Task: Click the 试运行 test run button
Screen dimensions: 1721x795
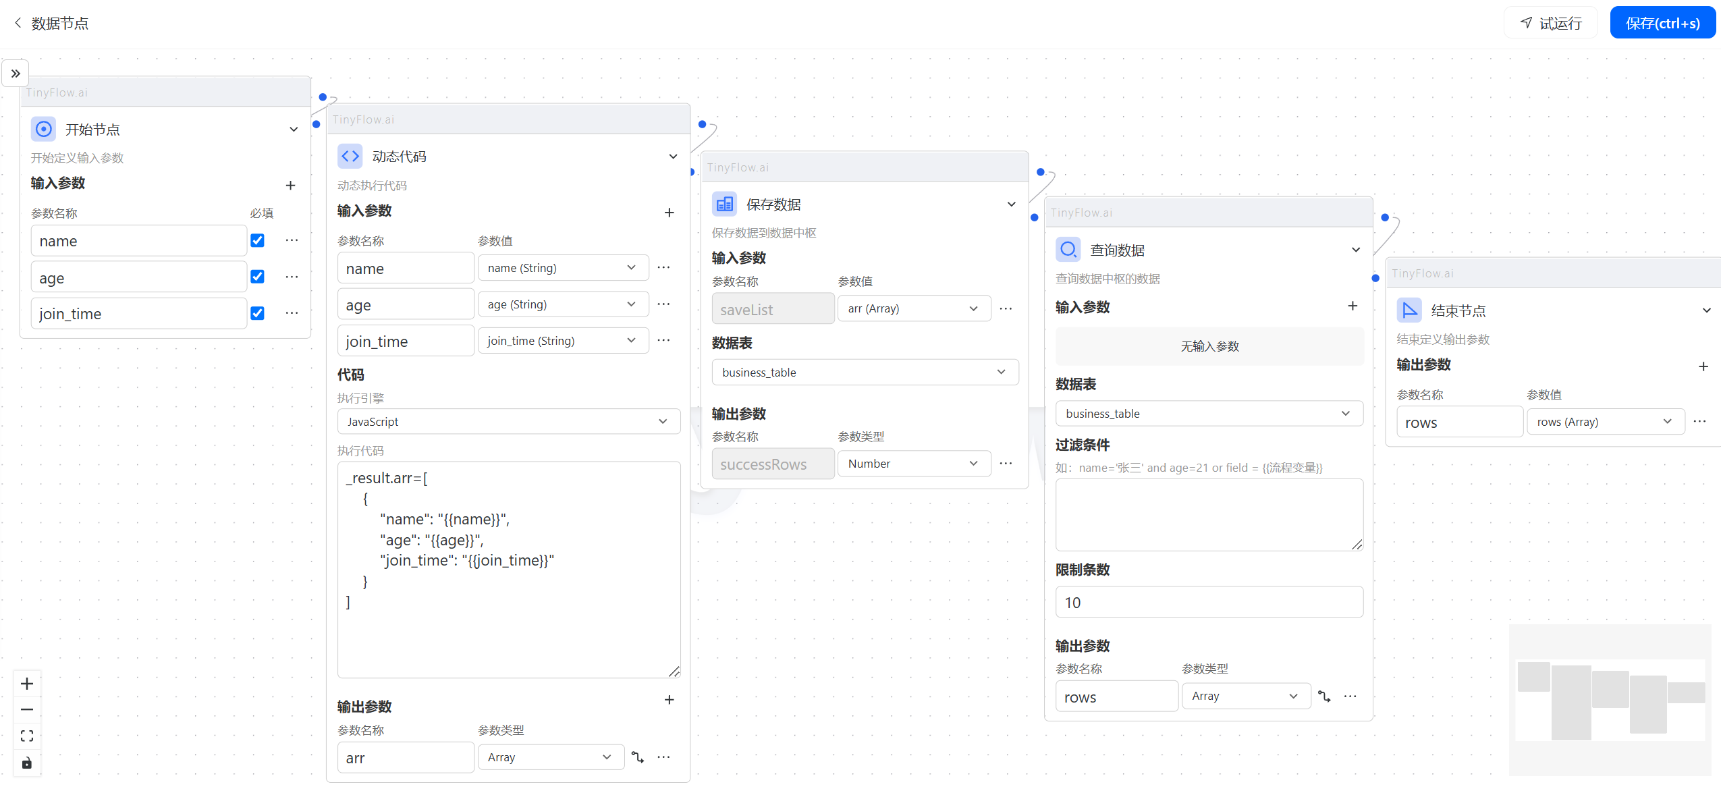Action: point(1550,23)
